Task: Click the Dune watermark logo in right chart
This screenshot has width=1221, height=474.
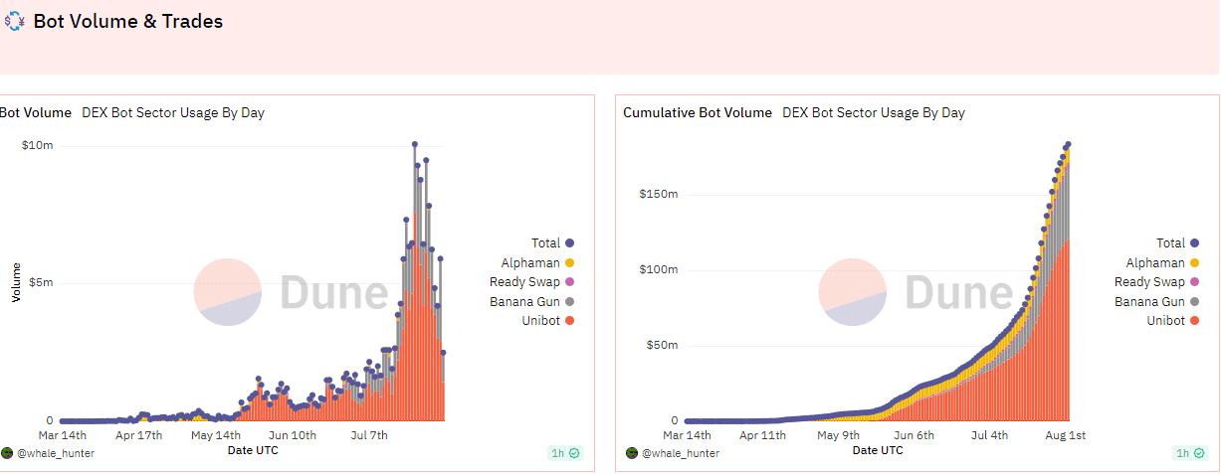Action: 853,292
